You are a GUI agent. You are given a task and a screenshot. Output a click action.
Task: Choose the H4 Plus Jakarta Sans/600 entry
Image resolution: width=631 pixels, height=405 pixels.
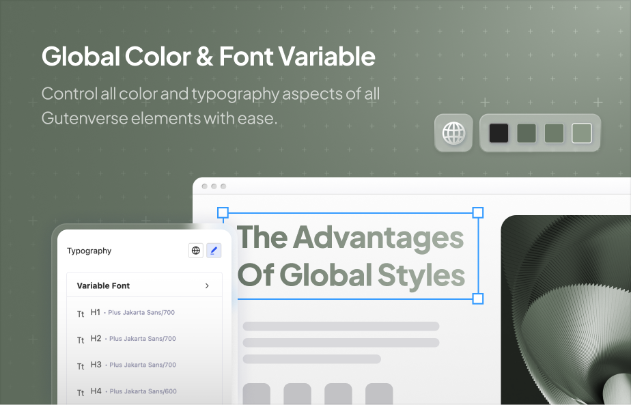[133, 391]
